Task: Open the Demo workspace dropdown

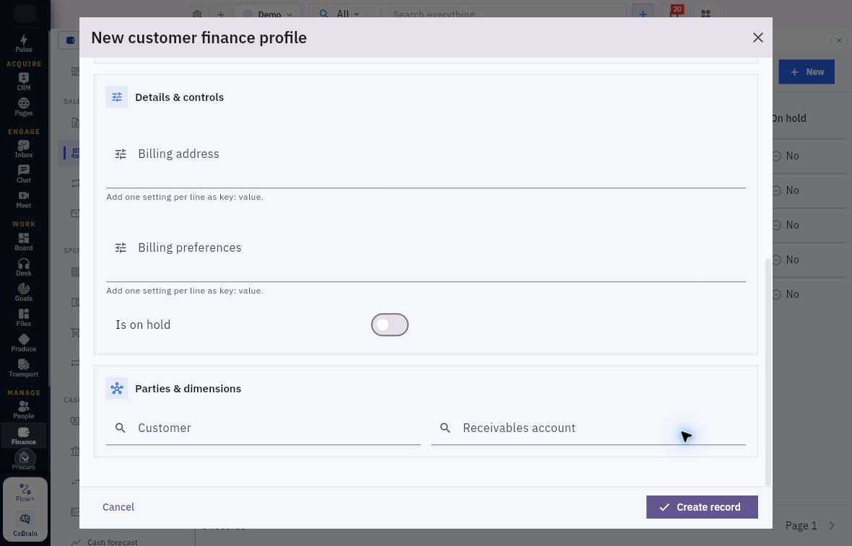Action: 267,14
